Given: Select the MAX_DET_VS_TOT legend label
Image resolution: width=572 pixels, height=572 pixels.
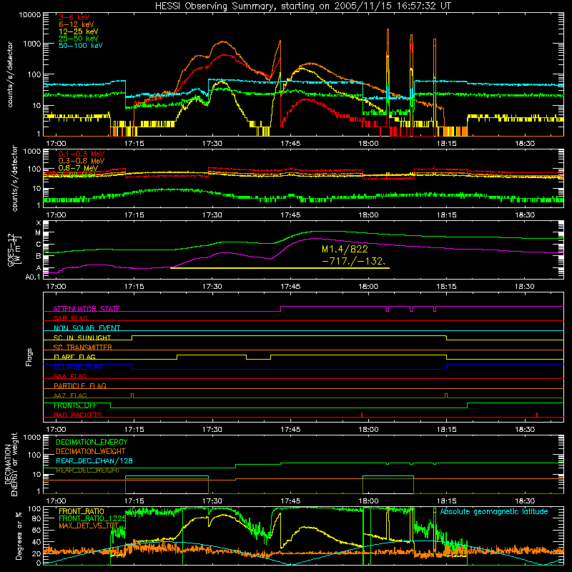Looking at the screenshot, I should (89, 526).
